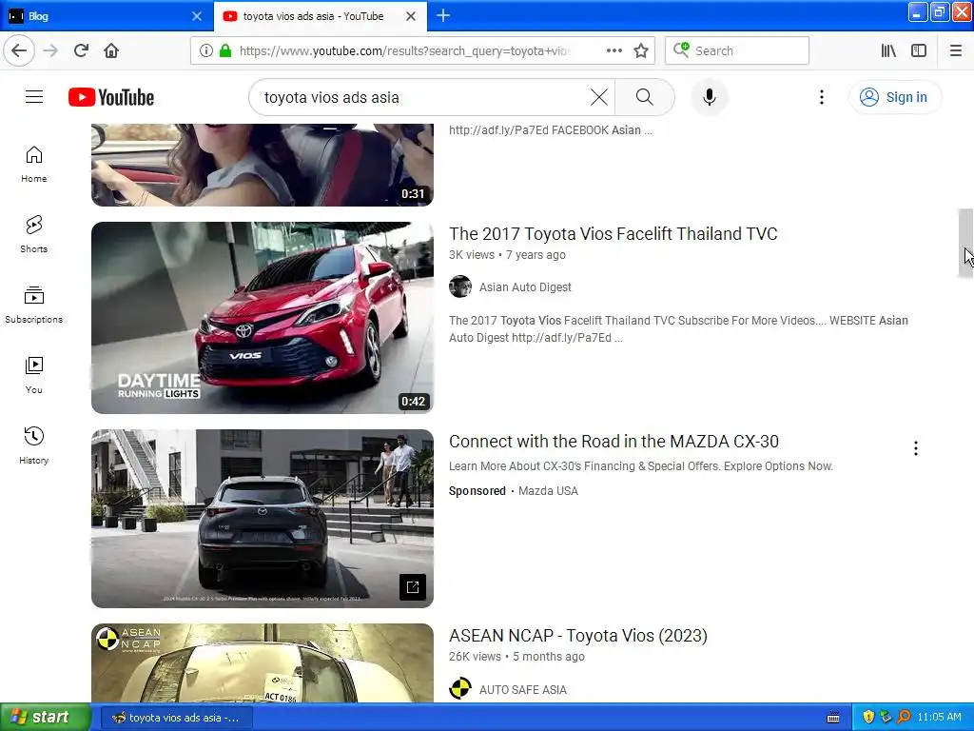Open the 2017 Toyota Vios Facelift Thailand TVC title
Screen dimensions: 974x731
pos(614,234)
